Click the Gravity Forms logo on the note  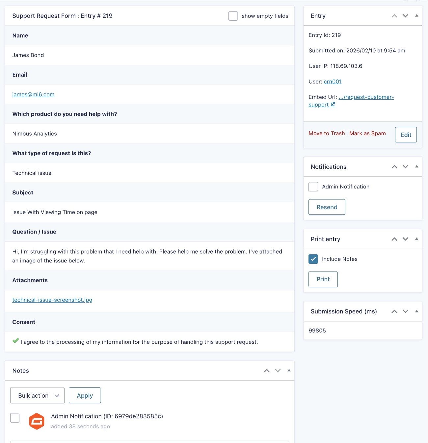pyautogui.click(x=37, y=421)
